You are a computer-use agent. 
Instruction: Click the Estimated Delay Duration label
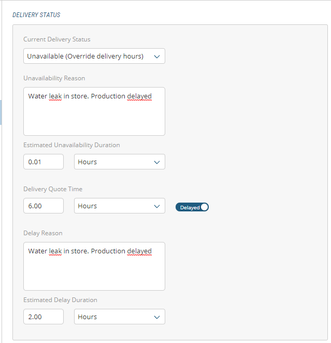60,300
